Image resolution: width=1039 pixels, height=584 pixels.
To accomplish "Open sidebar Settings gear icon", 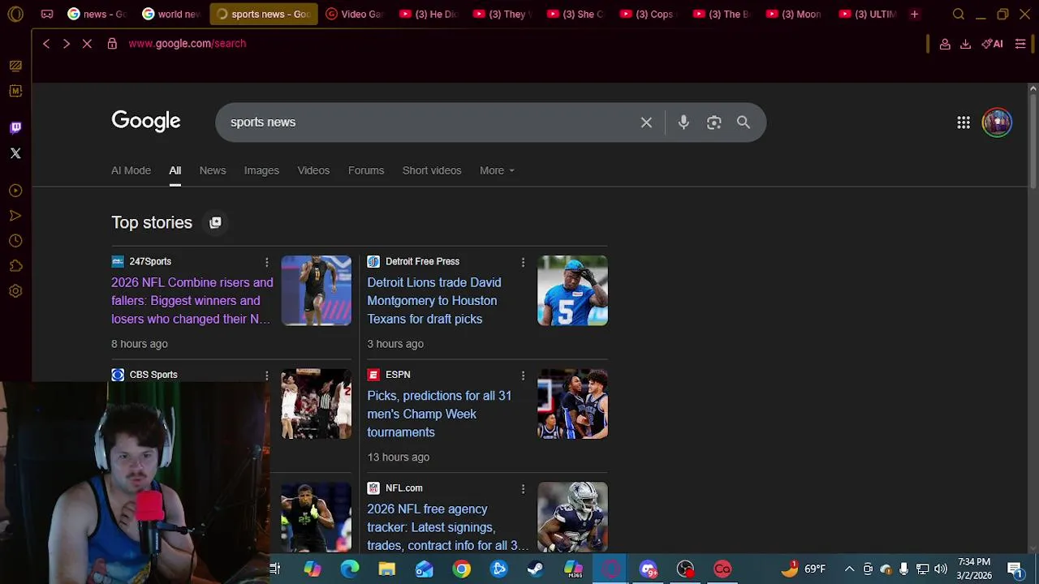I will pyautogui.click(x=15, y=291).
